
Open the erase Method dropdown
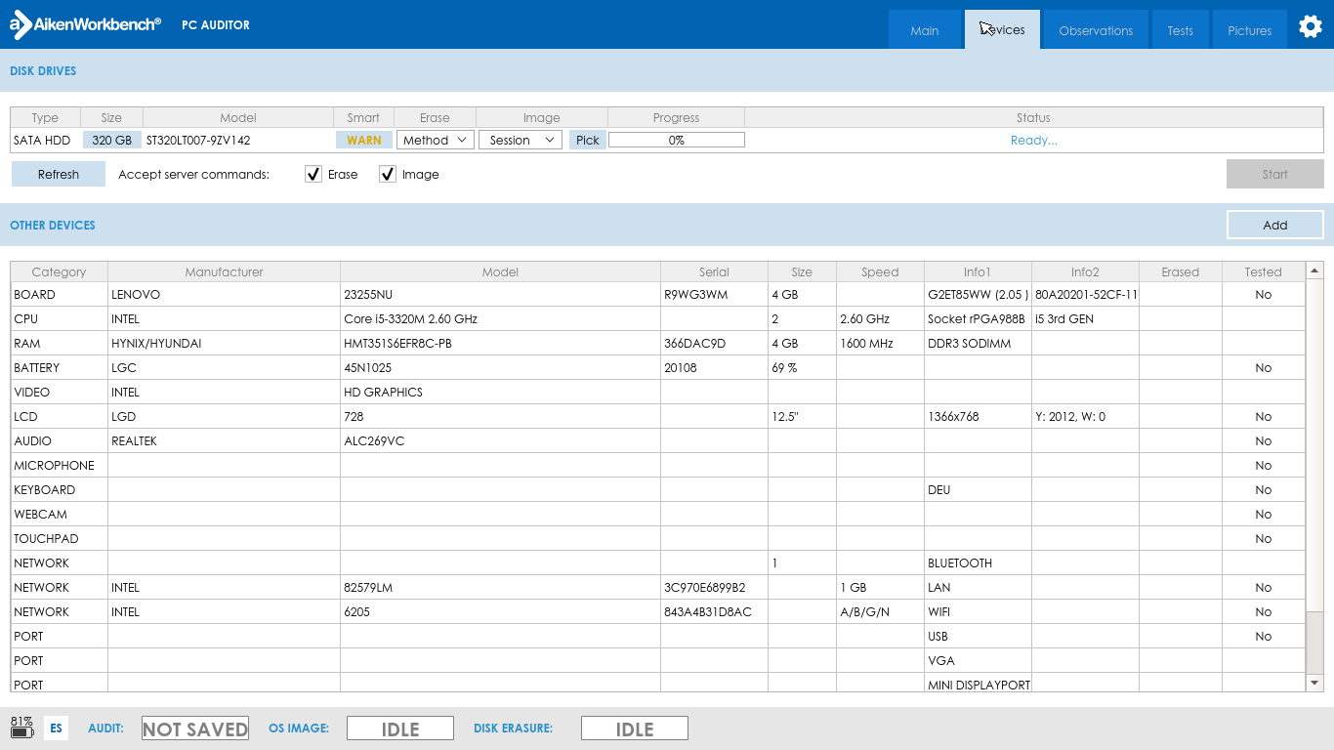point(436,140)
